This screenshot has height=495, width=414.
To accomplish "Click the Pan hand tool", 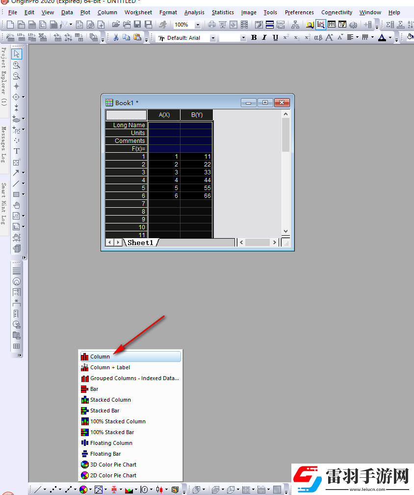I will point(17,205).
